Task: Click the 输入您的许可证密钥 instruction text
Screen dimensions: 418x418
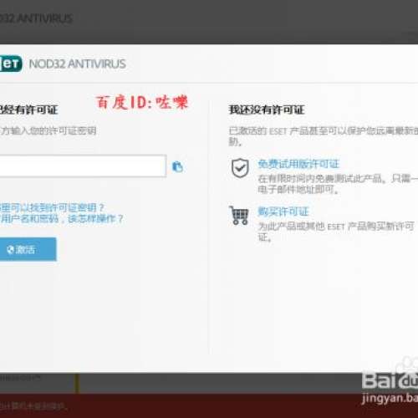Action: tap(48, 130)
